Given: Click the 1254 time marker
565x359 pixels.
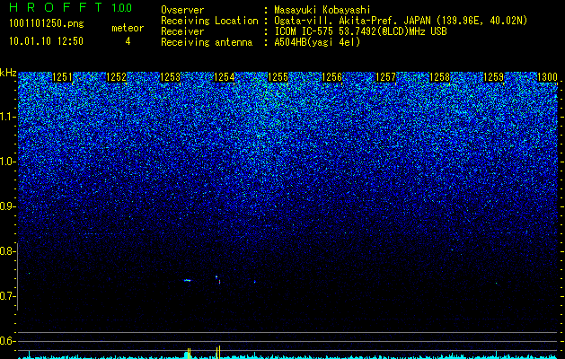Looking at the screenshot, I should (225, 77).
